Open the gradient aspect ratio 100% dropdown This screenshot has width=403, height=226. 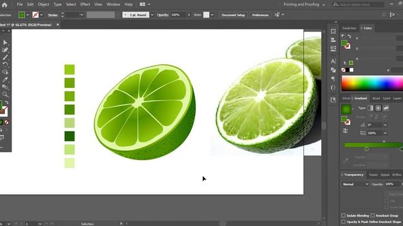coord(385,133)
